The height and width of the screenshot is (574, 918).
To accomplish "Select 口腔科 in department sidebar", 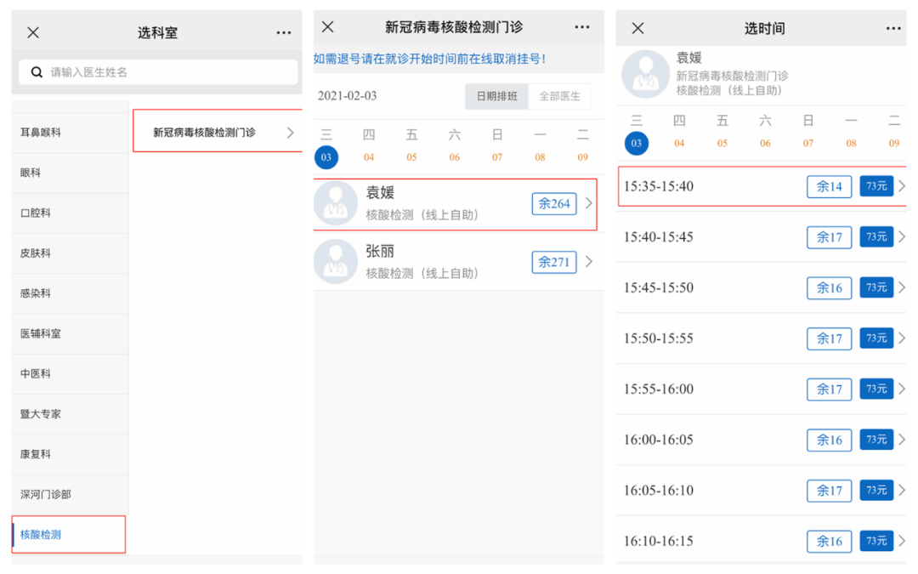I will tap(36, 213).
